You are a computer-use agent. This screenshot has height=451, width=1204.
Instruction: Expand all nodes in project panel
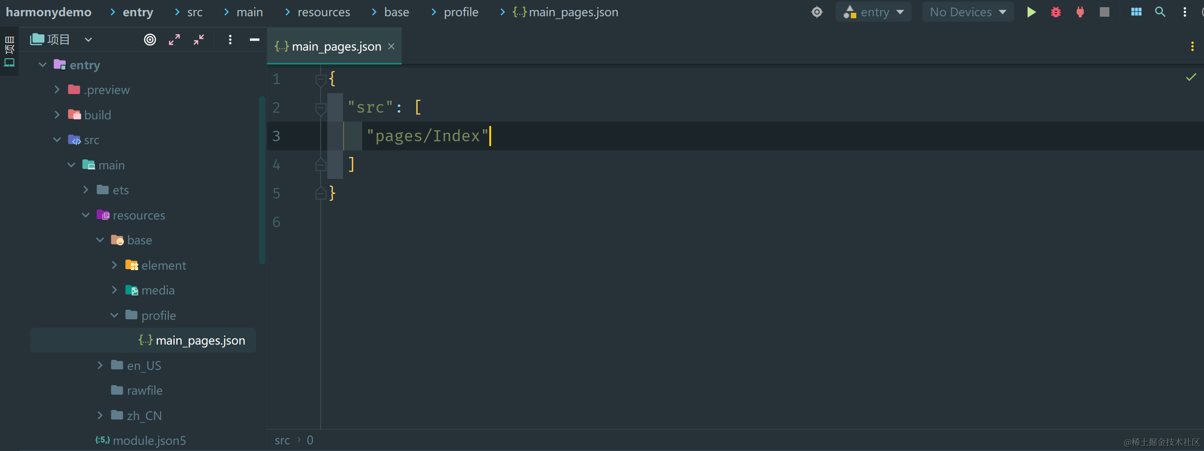coord(174,40)
